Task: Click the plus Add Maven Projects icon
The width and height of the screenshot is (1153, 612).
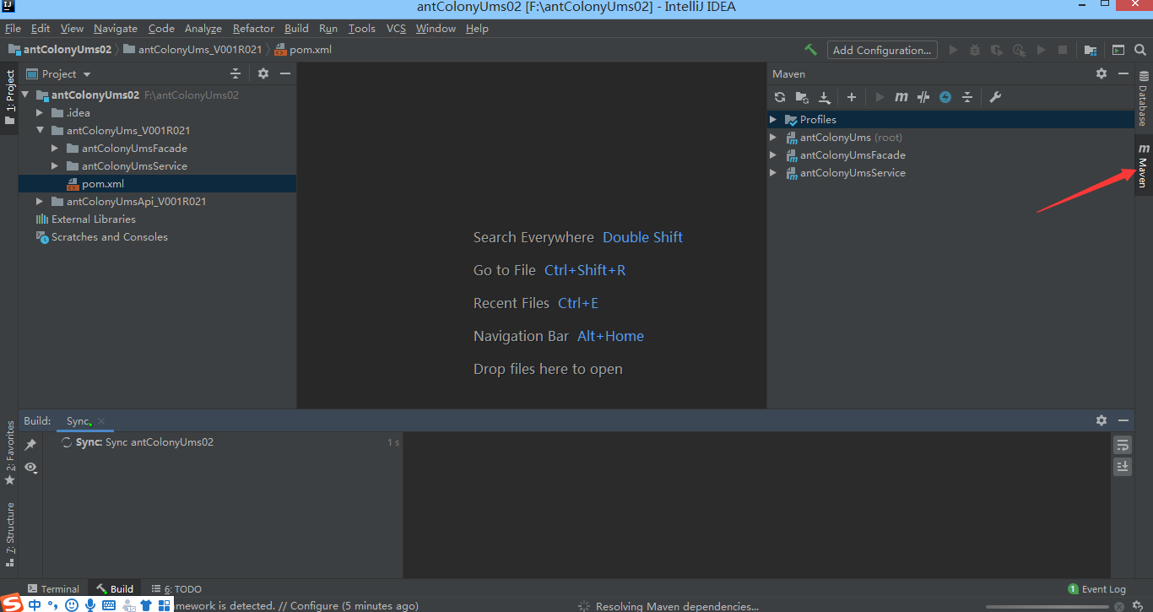Action: [x=852, y=97]
